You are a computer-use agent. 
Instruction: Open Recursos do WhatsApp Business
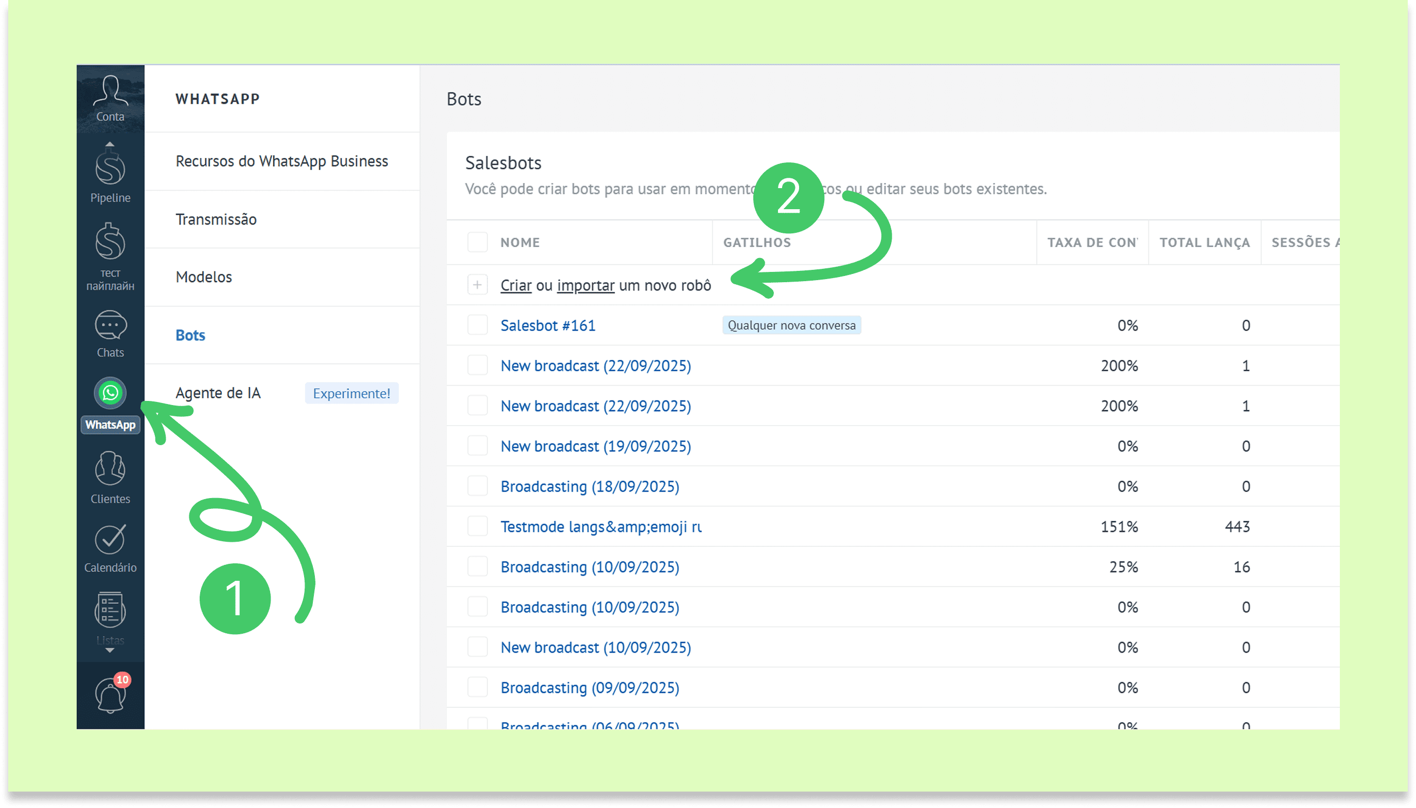click(281, 161)
